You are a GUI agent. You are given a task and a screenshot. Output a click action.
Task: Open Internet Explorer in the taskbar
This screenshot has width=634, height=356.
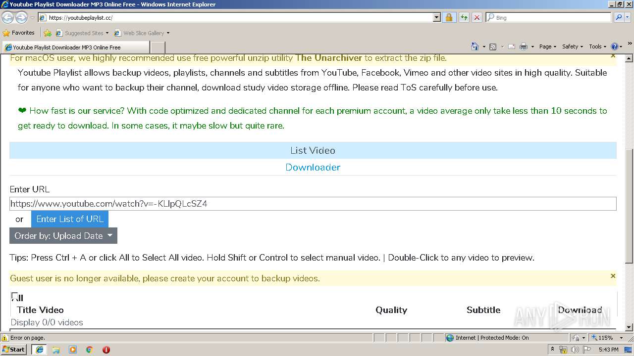click(x=39, y=350)
